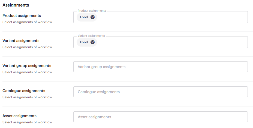Click the Food chip in Variant assignments
This screenshot has height=128, width=253.
click(84, 42)
